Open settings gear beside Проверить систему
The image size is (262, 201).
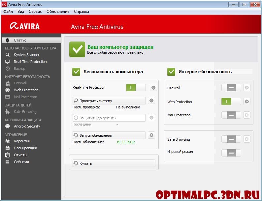151,100
